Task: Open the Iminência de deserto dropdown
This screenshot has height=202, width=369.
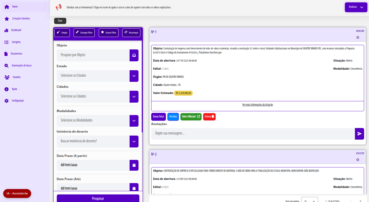Action: (x=134, y=142)
